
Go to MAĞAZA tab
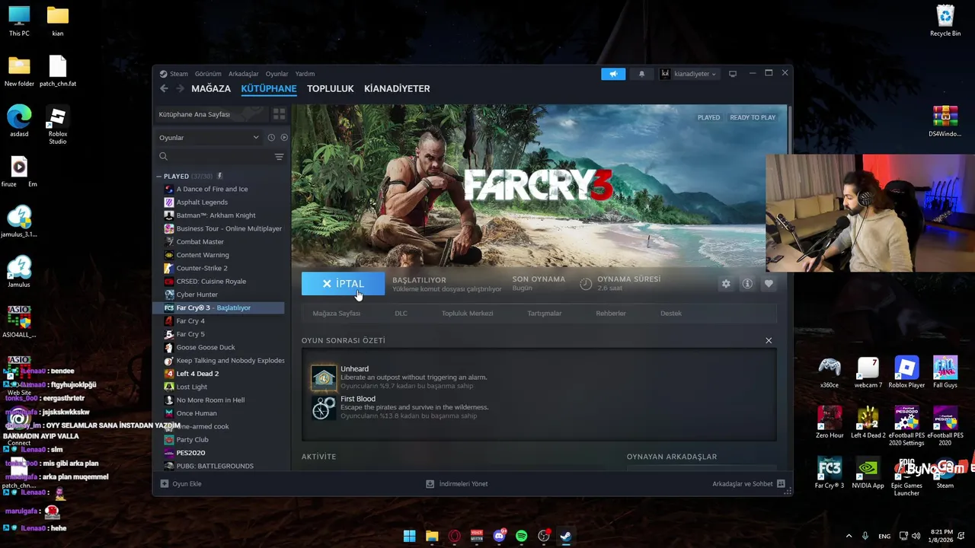click(x=211, y=88)
